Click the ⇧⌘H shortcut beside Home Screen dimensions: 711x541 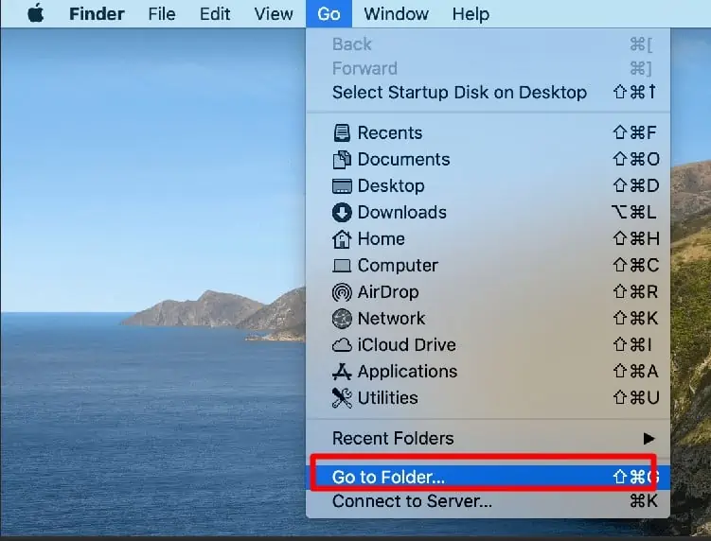point(636,239)
